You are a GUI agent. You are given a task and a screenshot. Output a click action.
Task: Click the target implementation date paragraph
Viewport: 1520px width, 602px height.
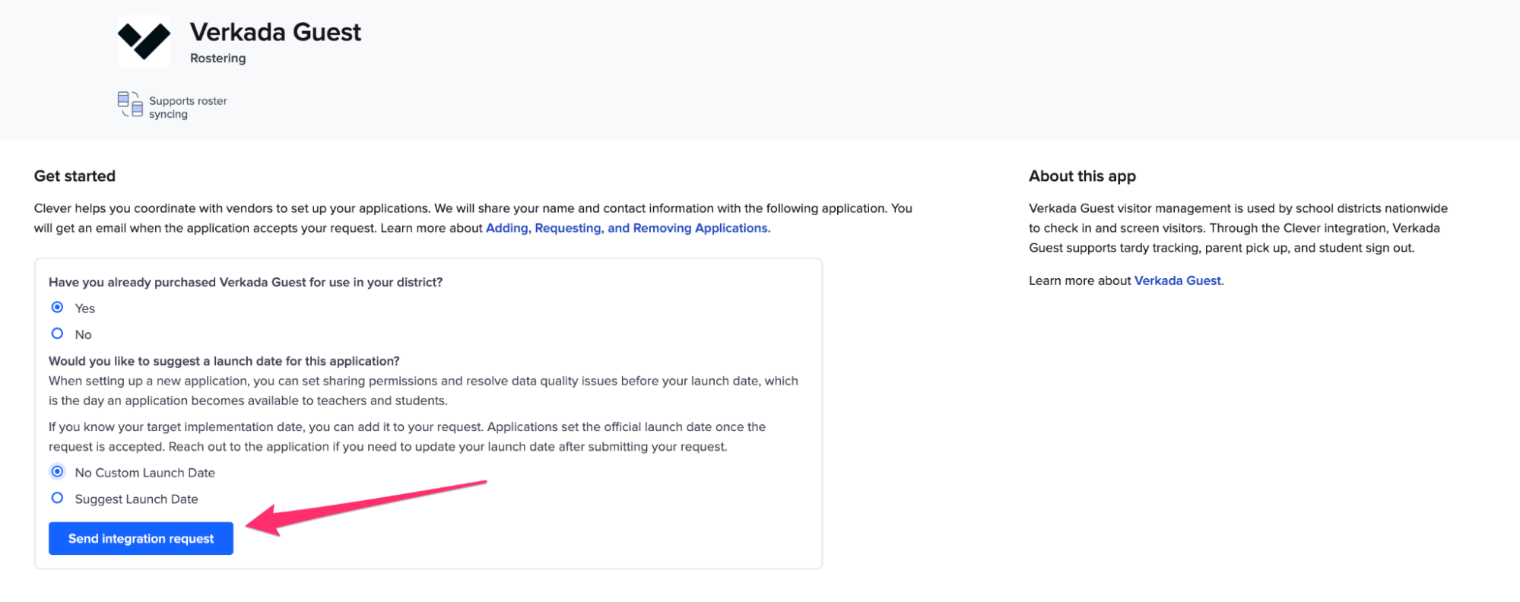tap(407, 437)
